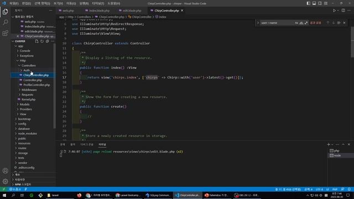Open Firefox from the taskbar
354x199 pixels.
[x=79, y=195]
